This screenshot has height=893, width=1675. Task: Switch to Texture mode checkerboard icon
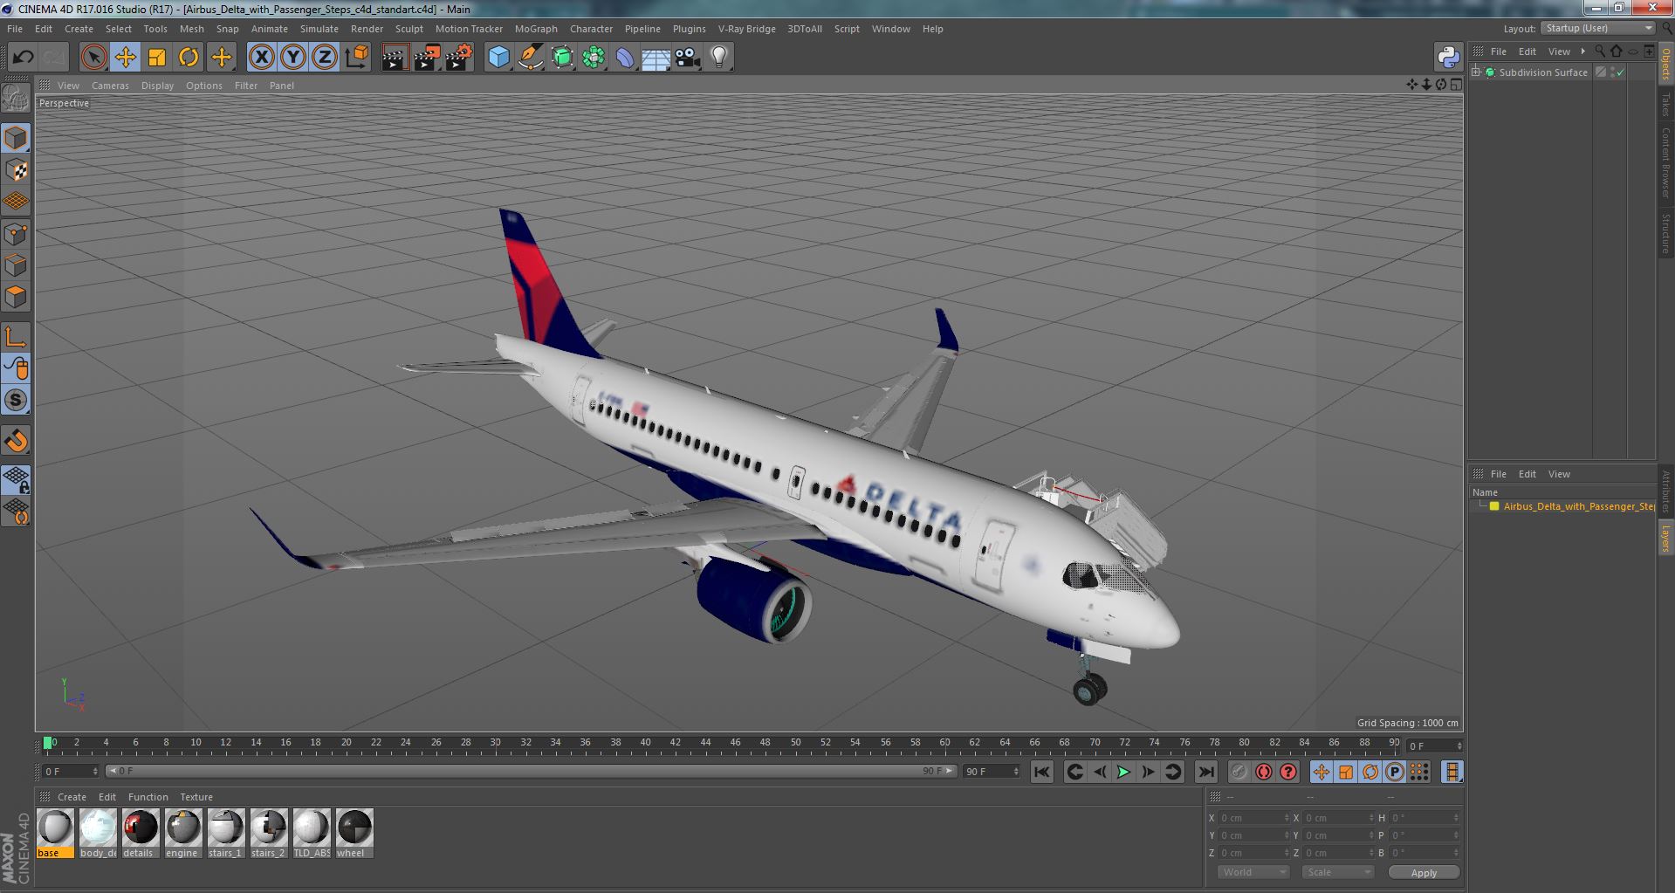pos(16,170)
